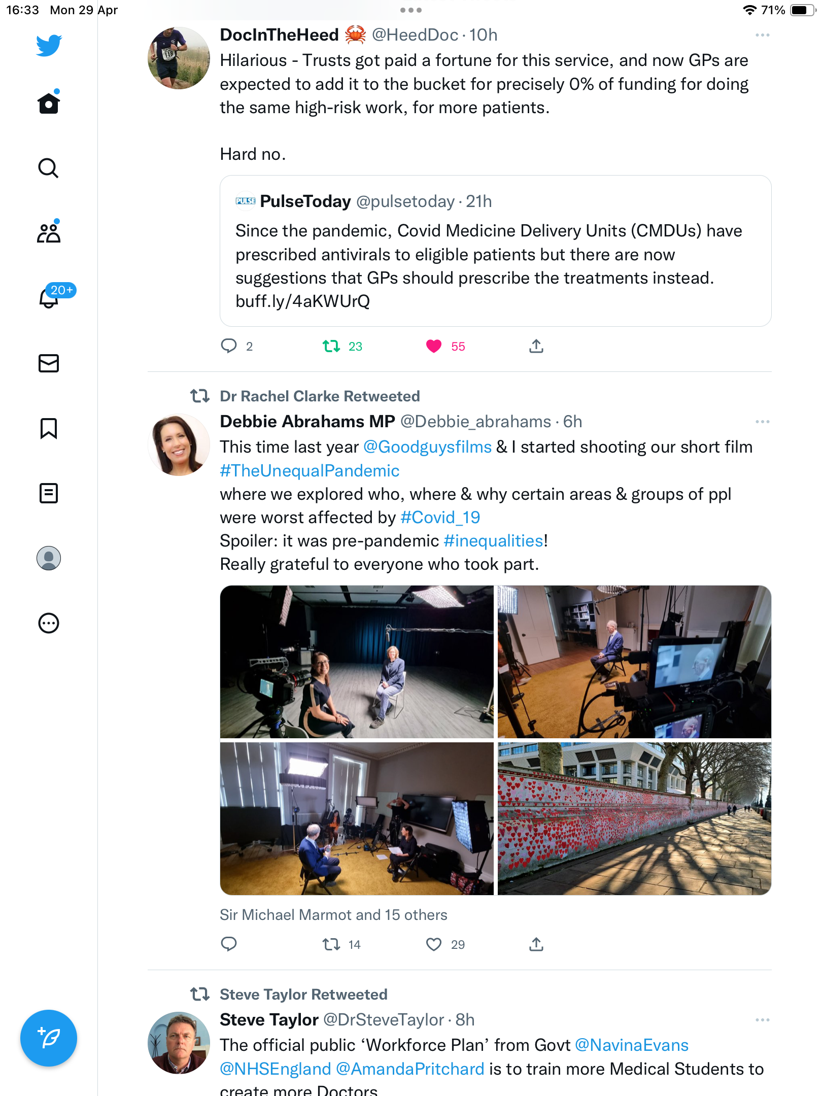Image resolution: width=822 pixels, height=1096 pixels.
Task: Go to the Home timeline icon
Action: pyautogui.click(x=49, y=102)
